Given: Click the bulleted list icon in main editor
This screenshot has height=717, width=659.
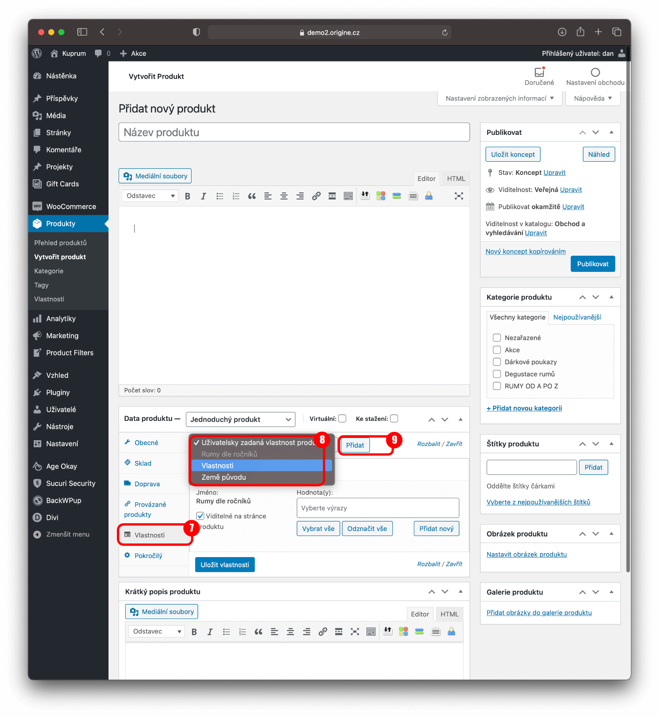Looking at the screenshot, I should coord(220,196).
